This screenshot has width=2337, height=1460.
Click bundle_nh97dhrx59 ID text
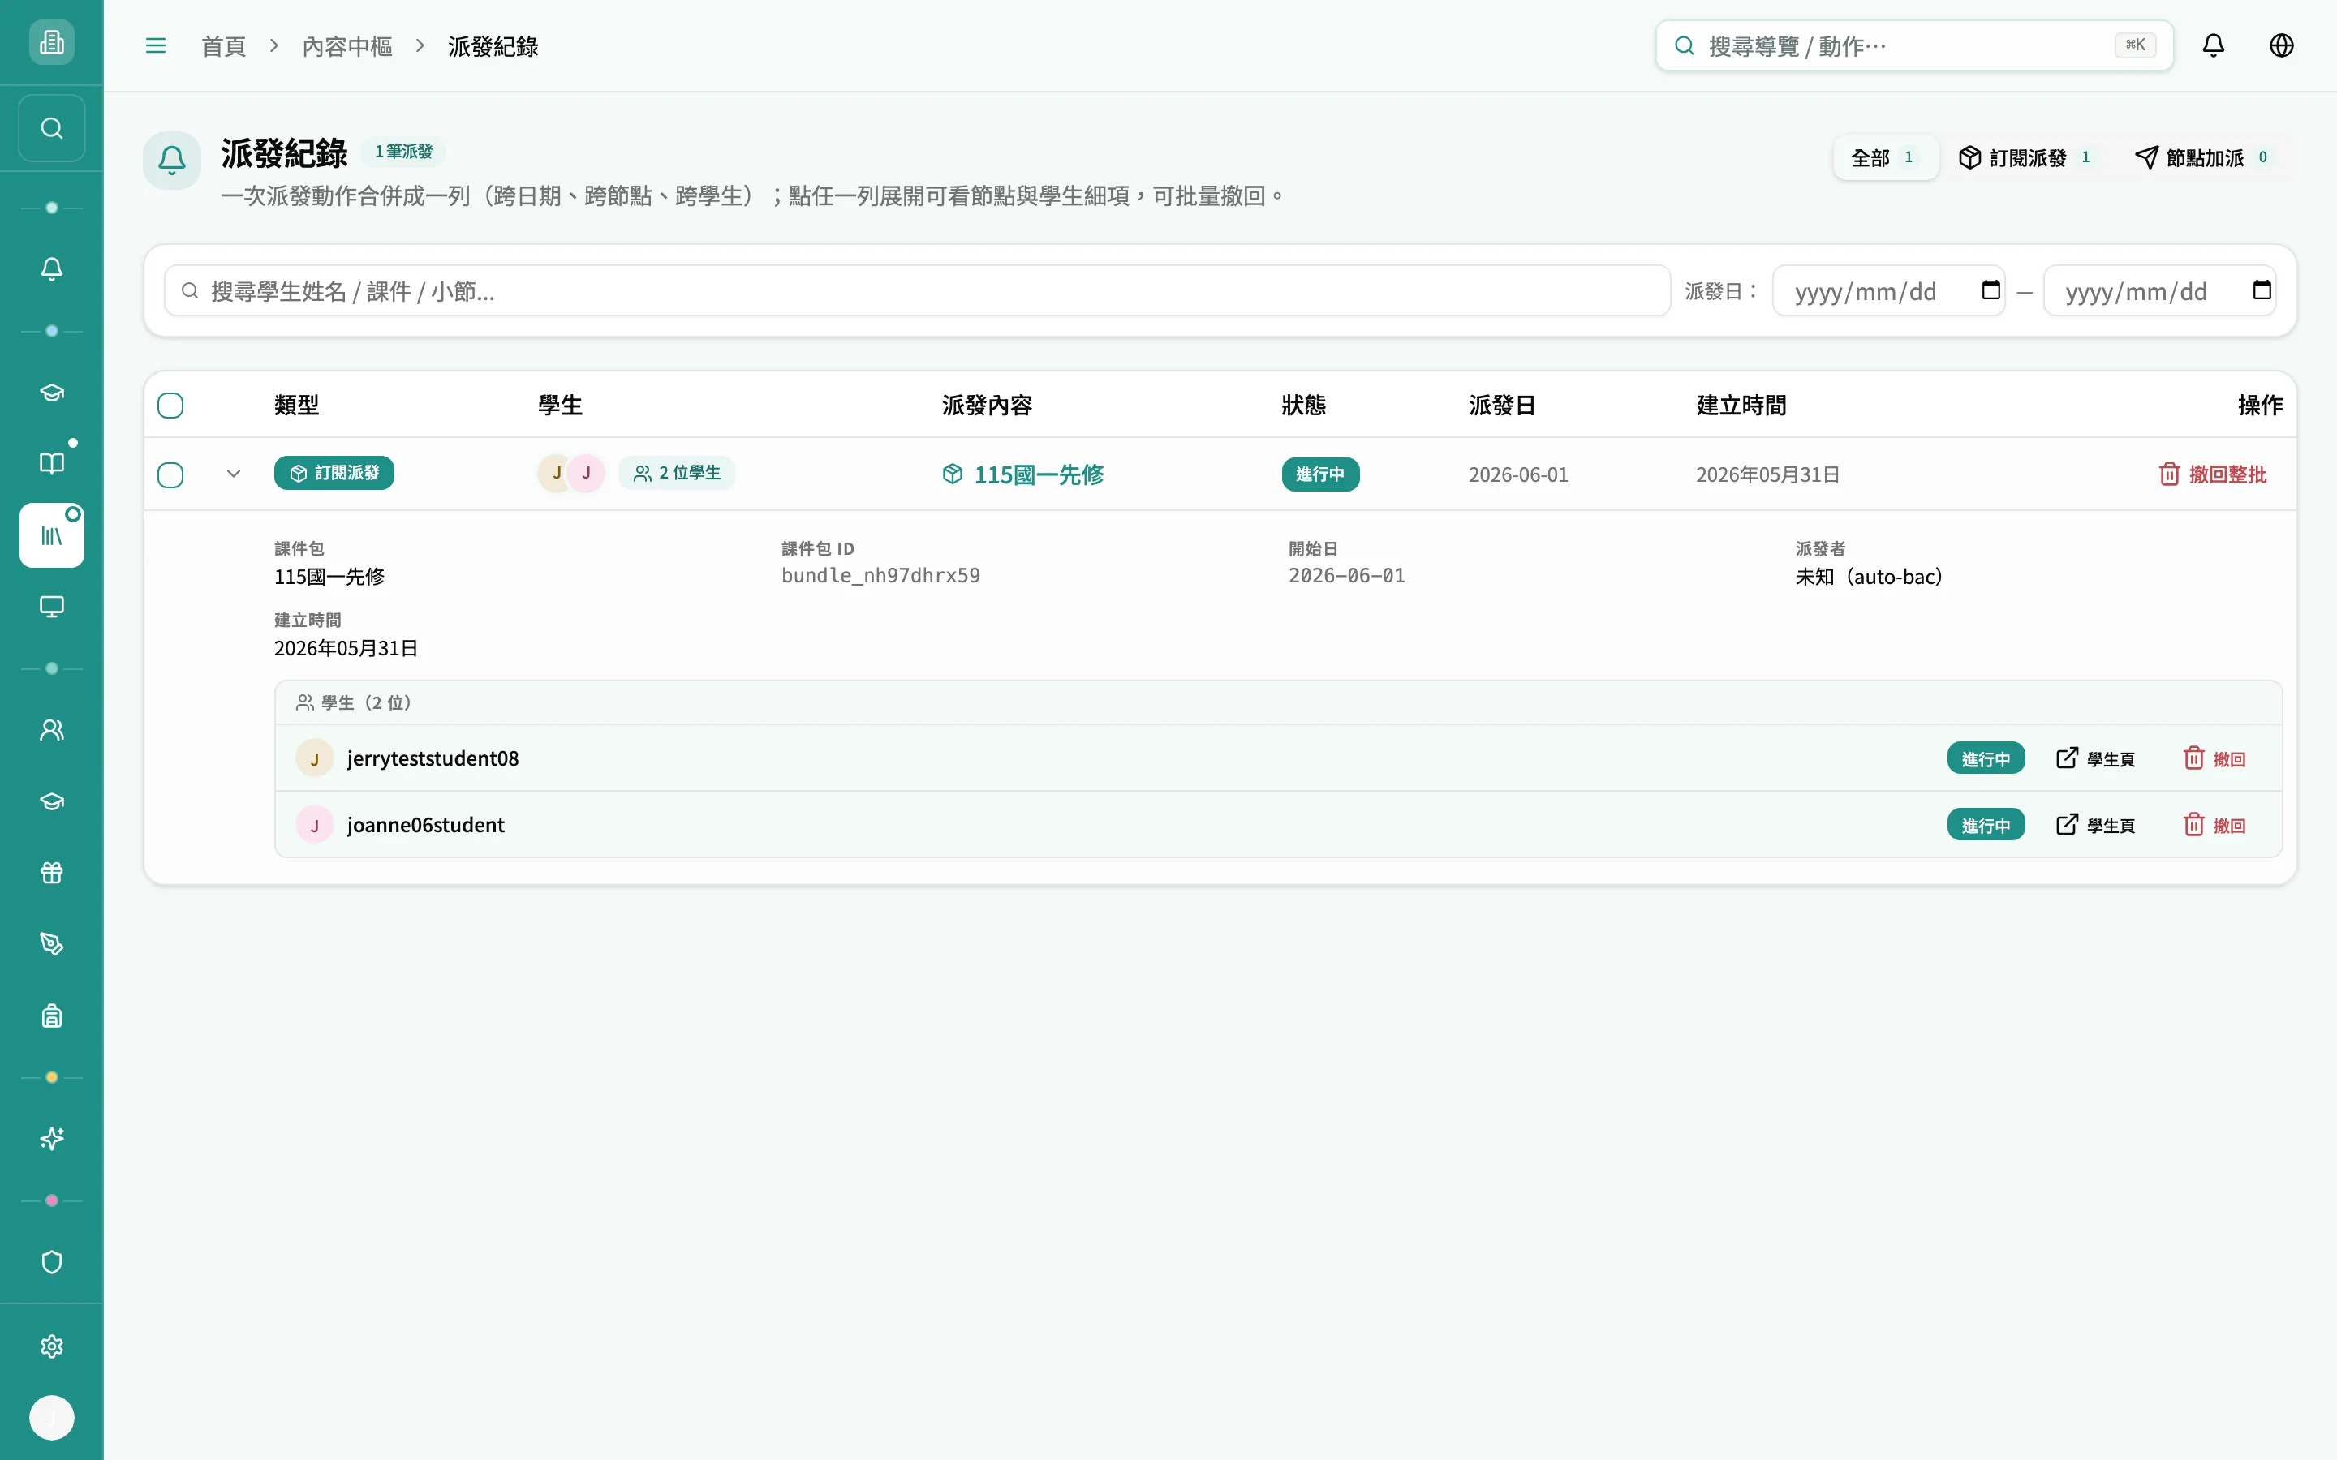[880, 576]
